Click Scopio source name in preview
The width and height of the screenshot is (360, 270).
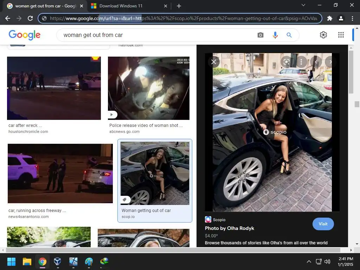[219, 220]
